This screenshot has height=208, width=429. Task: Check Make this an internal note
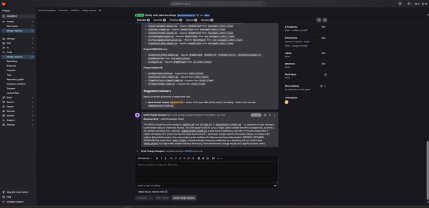(136, 192)
